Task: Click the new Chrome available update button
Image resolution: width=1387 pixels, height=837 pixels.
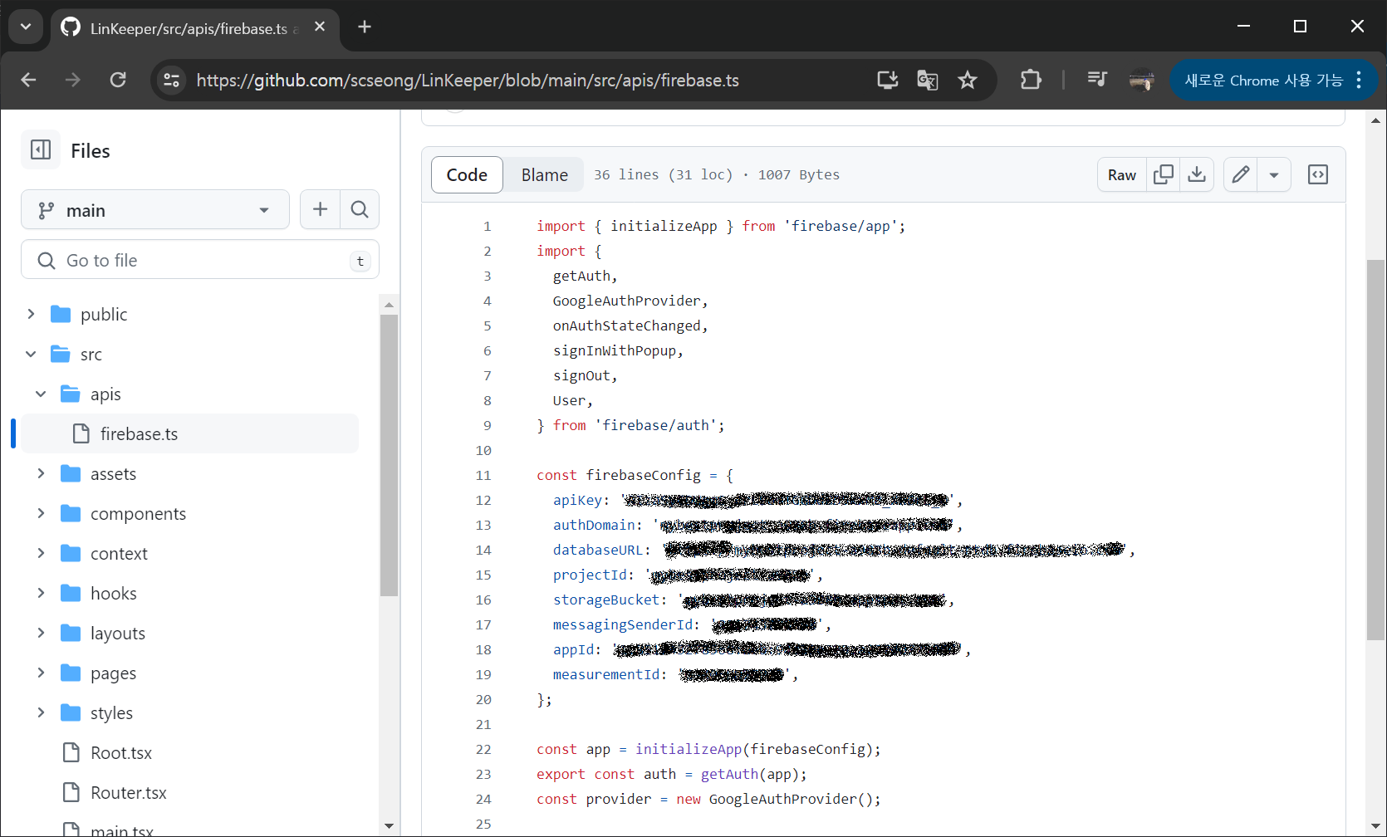Action: point(1263,80)
